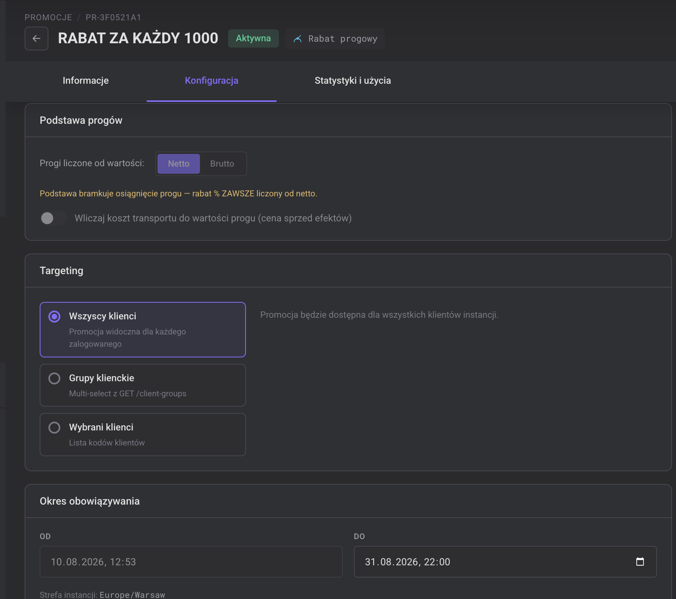The width and height of the screenshot is (676, 599).
Task: Click the 'Promocja będzie dostępna' info text
Action: (x=379, y=315)
